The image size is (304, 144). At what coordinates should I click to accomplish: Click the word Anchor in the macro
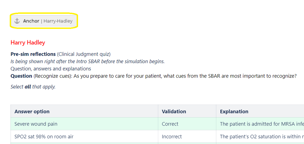(31, 21)
